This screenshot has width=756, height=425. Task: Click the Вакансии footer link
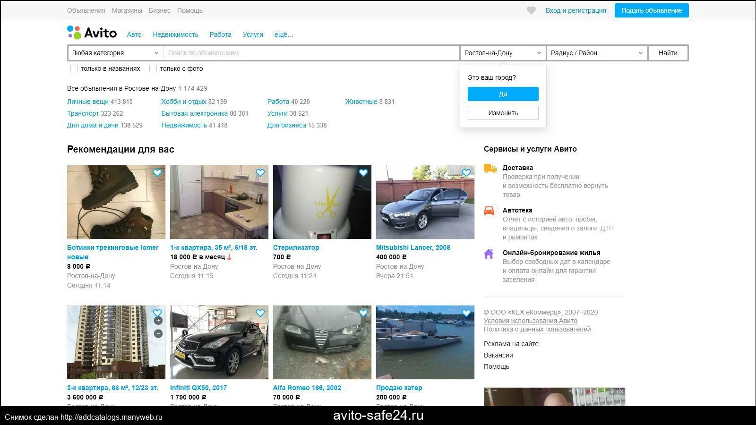coord(498,355)
